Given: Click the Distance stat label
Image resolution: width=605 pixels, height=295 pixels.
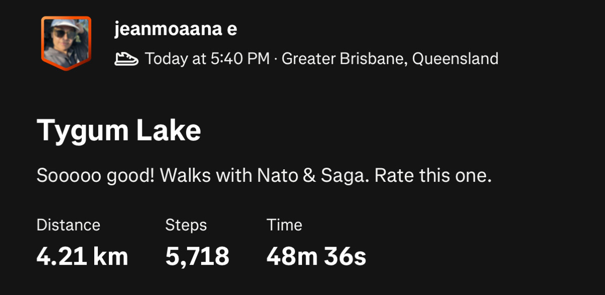Looking at the screenshot, I should coord(69,225).
